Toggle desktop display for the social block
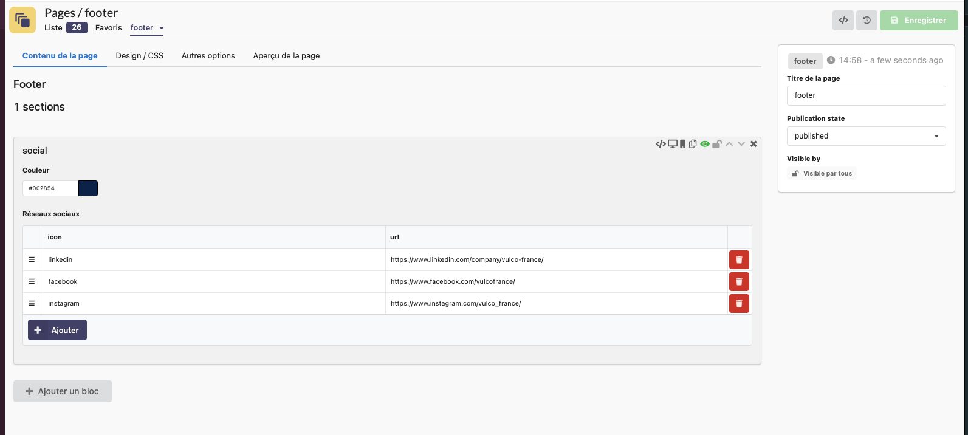The image size is (968, 435). pos(673,144)
